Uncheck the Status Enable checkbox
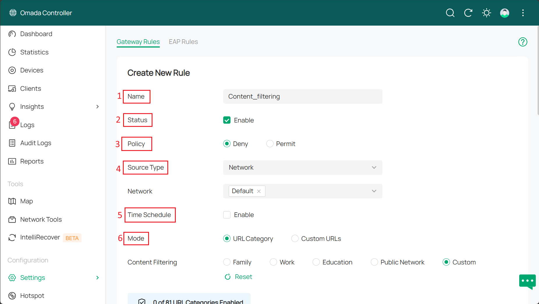This screenshot has width=539, height=304. [x=227, y=120]
